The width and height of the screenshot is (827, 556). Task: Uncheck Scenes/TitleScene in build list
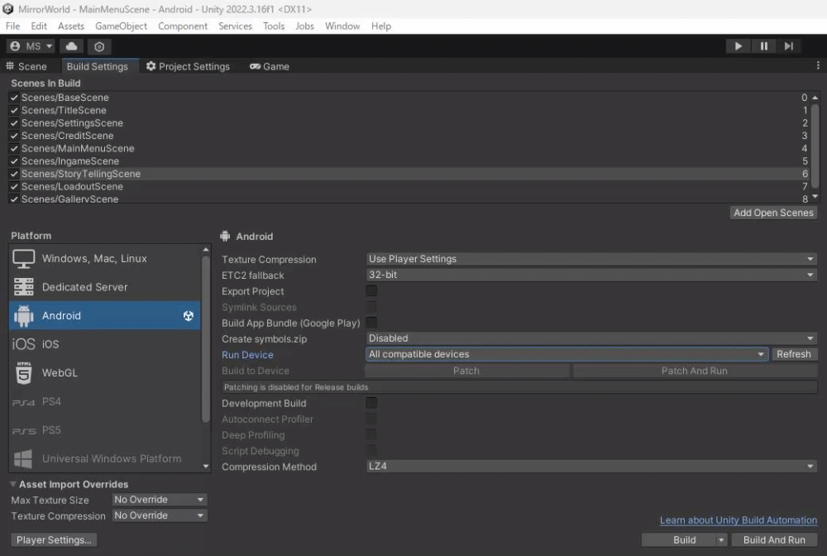pos(14,110)
